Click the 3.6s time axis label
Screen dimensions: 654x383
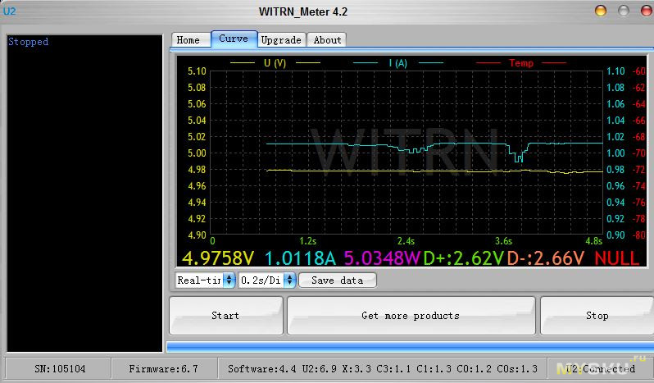point(503,241)
